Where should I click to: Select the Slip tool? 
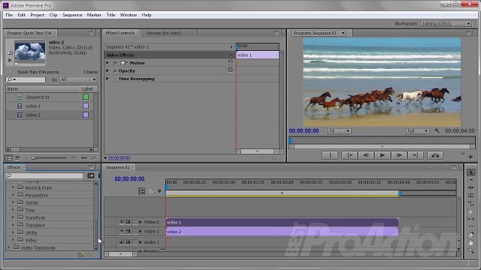471,219
